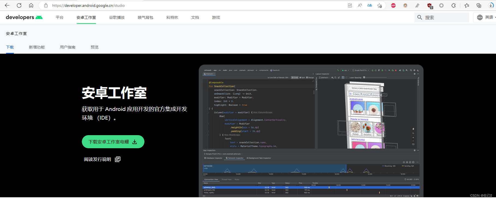
Task: Click the 下载安卓工作室电鳗 download button
Action: 113,142
